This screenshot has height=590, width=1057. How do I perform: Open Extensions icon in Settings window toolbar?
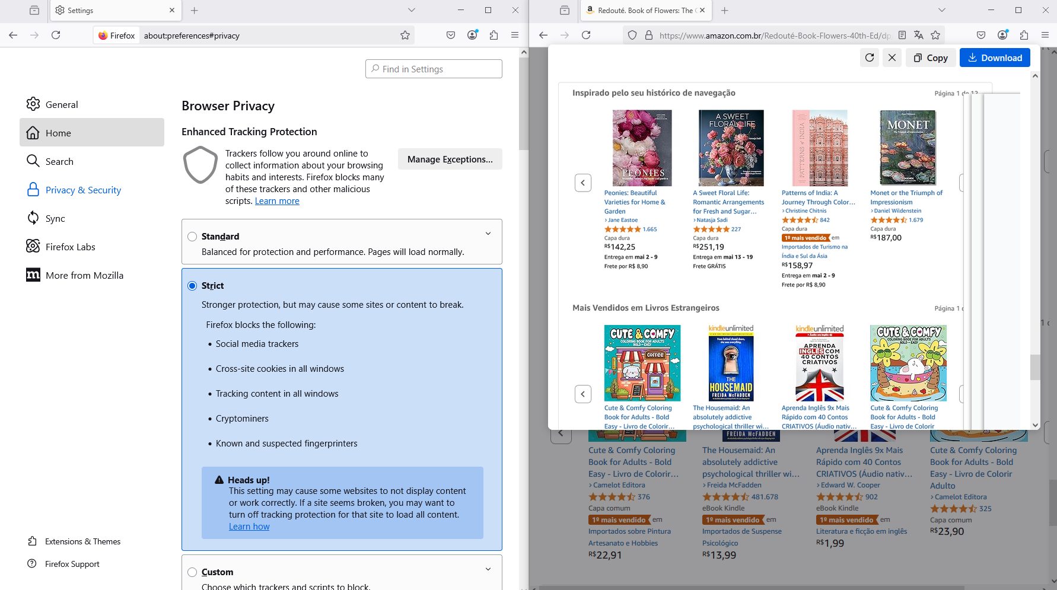pyautogui.click(x=494, y=35)
